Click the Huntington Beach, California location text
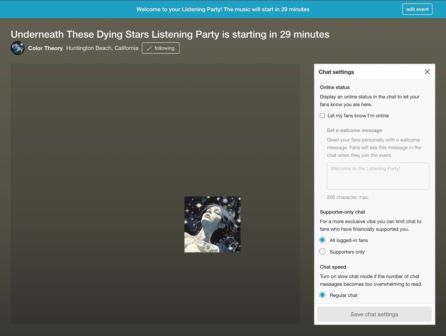 [102, 48]
